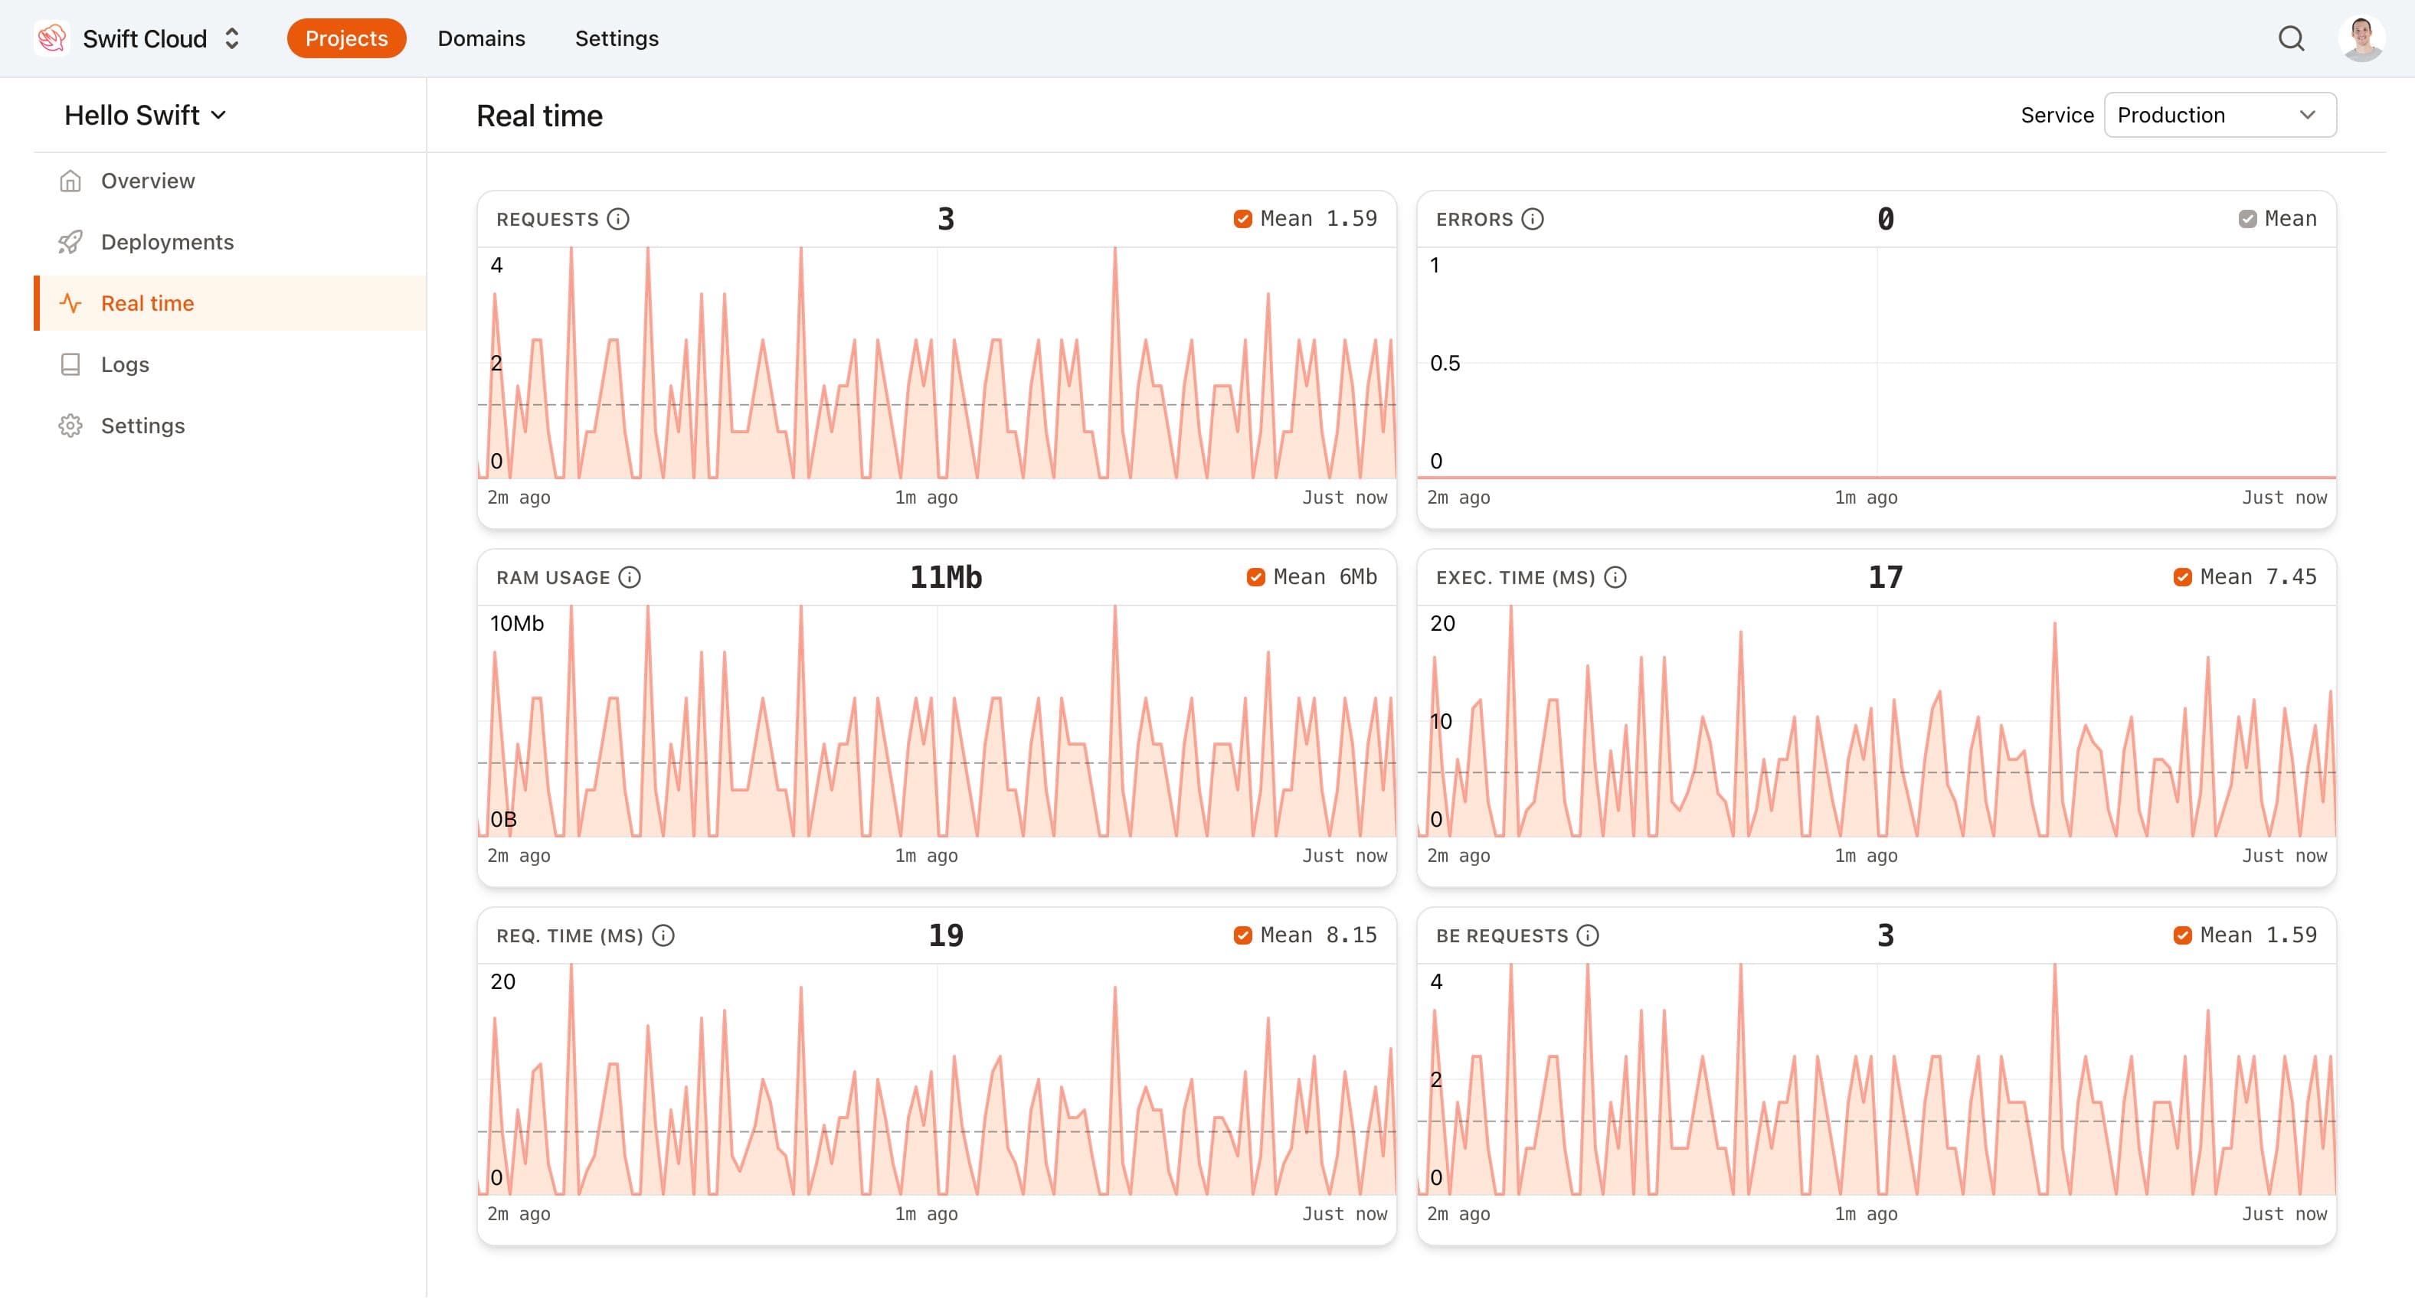Click the Errors chart info icon
Viewport: 2415px width, 1299px height.
pyautogui.click(x=1535, y=217)
